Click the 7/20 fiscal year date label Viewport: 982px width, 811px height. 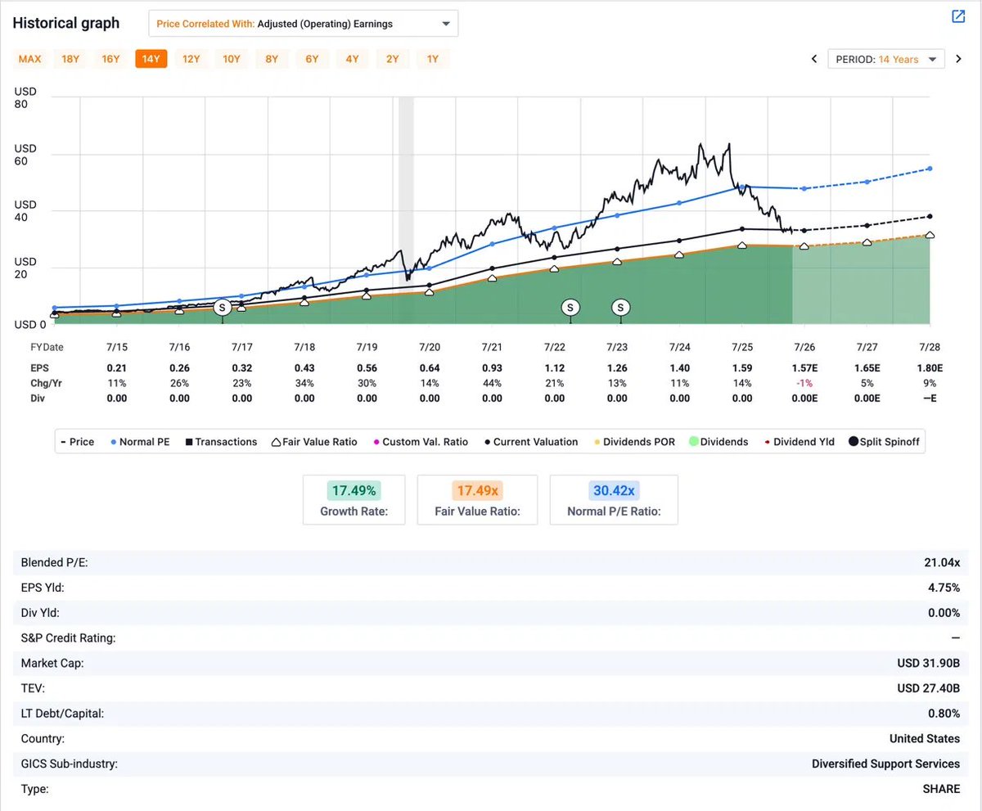[x=430, y=347]
